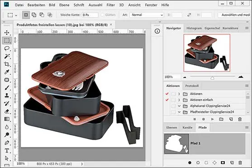Image resolution: width=252 pixels, height=168 pixels.
Task: Open Navigator panel flyout menu
Action: (x=247, y=28)
